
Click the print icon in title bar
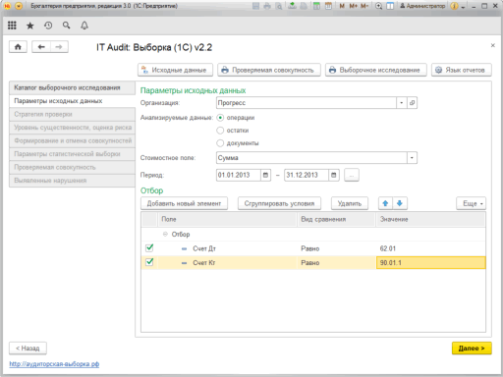267,6
